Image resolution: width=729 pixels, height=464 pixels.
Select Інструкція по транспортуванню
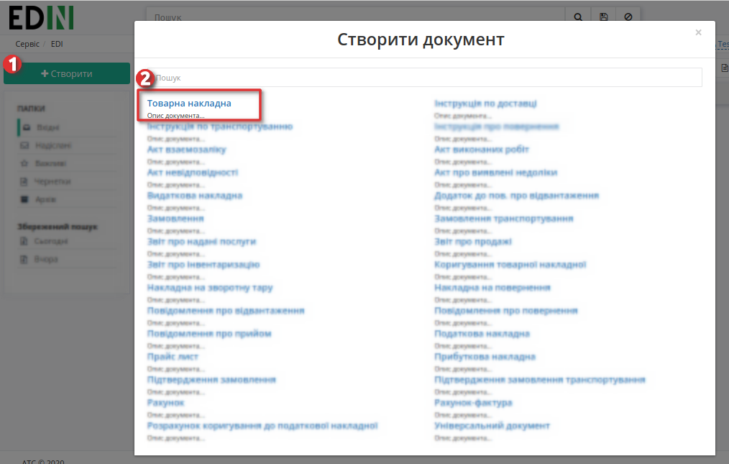click(x=220, y=126)
